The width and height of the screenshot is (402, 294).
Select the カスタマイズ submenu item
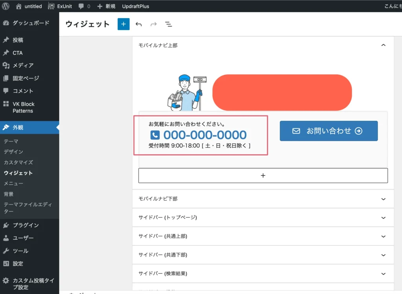pyautogui.click(x=18, y=162)
